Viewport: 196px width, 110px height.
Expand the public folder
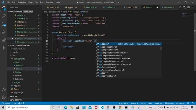[15, 52]
